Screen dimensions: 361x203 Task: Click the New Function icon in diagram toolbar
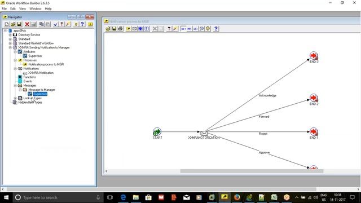tap(140, 29)
